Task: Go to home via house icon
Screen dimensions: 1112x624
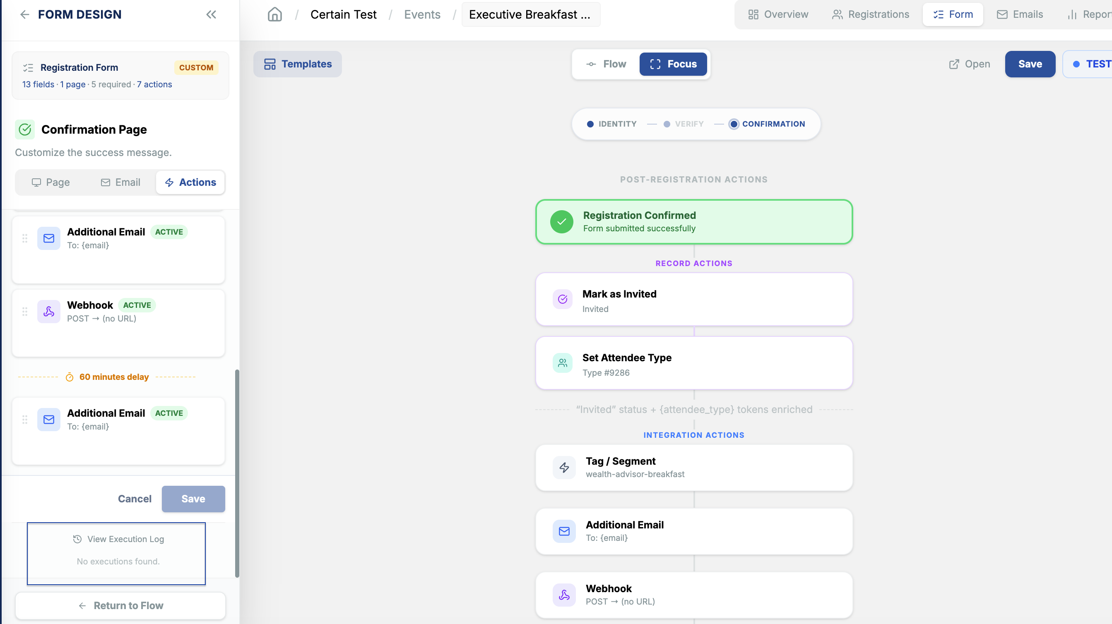Action: [x=274, y=14]
